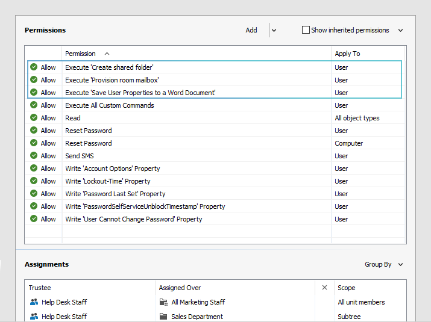Viewport: 431px width, 322px height.
Task: Select All Marketing Staff assignment
Action: pyautogui.click(x=198, y=302)
